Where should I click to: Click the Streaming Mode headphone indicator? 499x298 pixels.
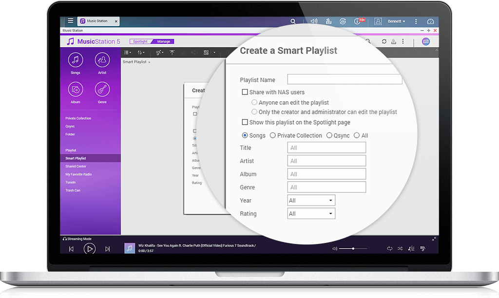77,239
